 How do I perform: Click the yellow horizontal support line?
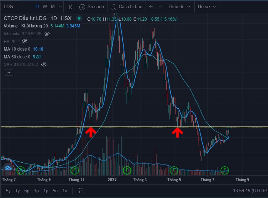coord(134,127)
